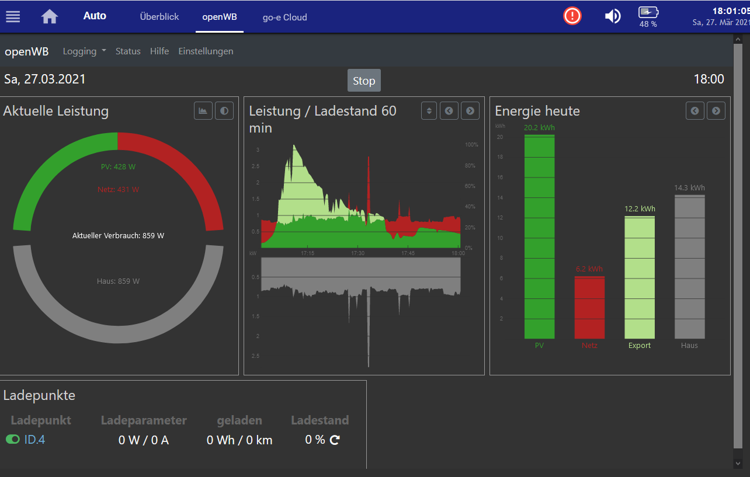Click the 'PV: 428 W' label
The height and width of the screenshot is (477, 750).
[x=118, y=167]
